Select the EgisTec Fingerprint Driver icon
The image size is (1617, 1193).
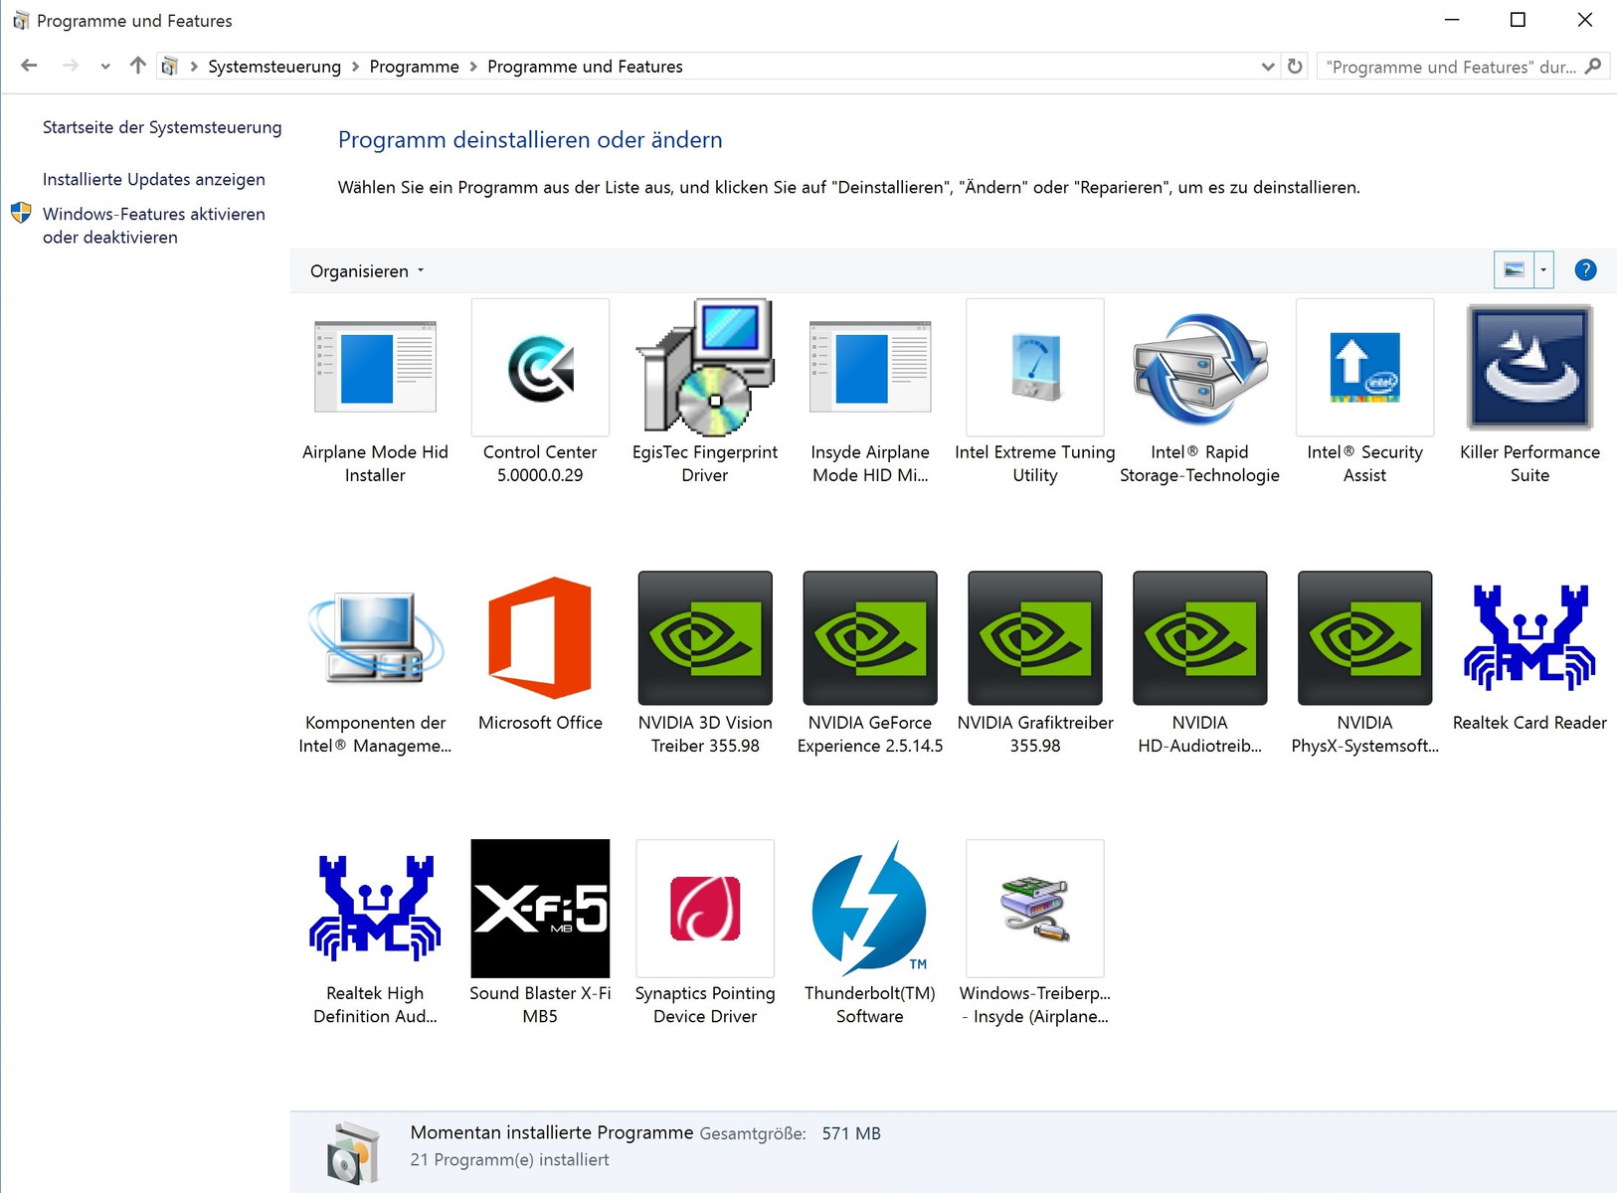point(705,368)
